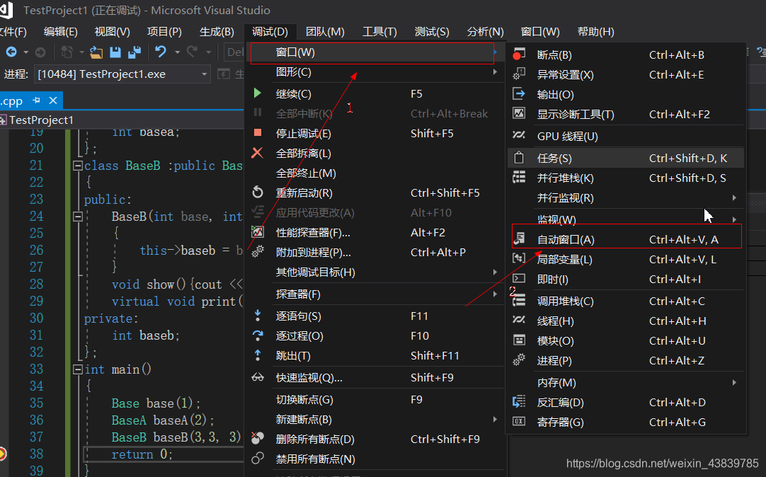
Task: Select 调用堆栈(C) in the submenu
Action: [627, 301]
